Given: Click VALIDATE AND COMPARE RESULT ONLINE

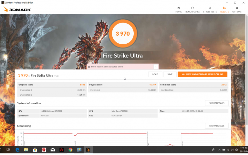Looking at the screenshot, I should click(x=202, y=74).
